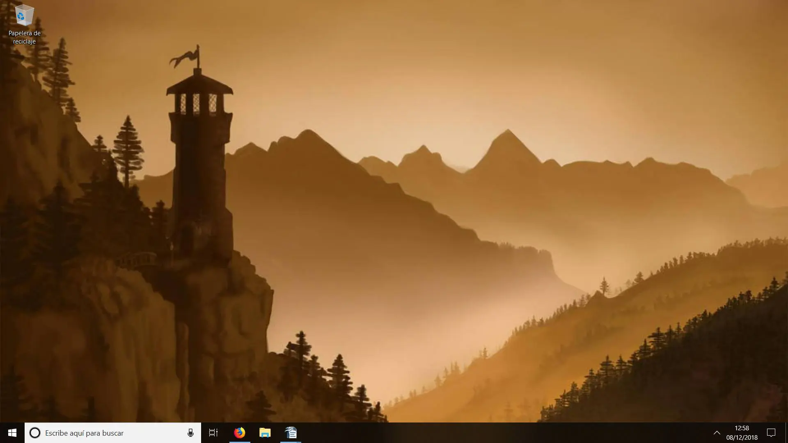Activate the microphone voice search icon

tap(190, 433)
